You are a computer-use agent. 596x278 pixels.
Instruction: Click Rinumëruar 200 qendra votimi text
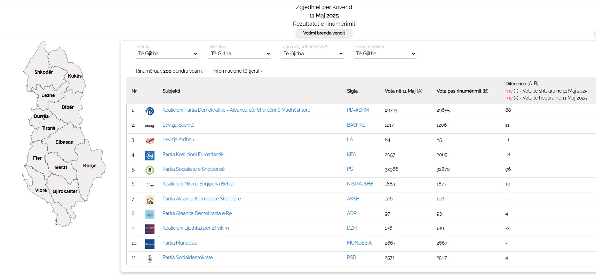point(169,71)
